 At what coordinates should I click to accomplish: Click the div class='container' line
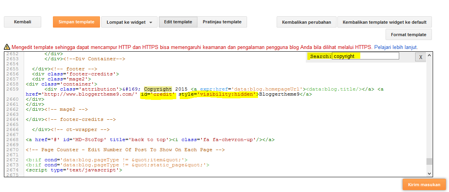61,84
